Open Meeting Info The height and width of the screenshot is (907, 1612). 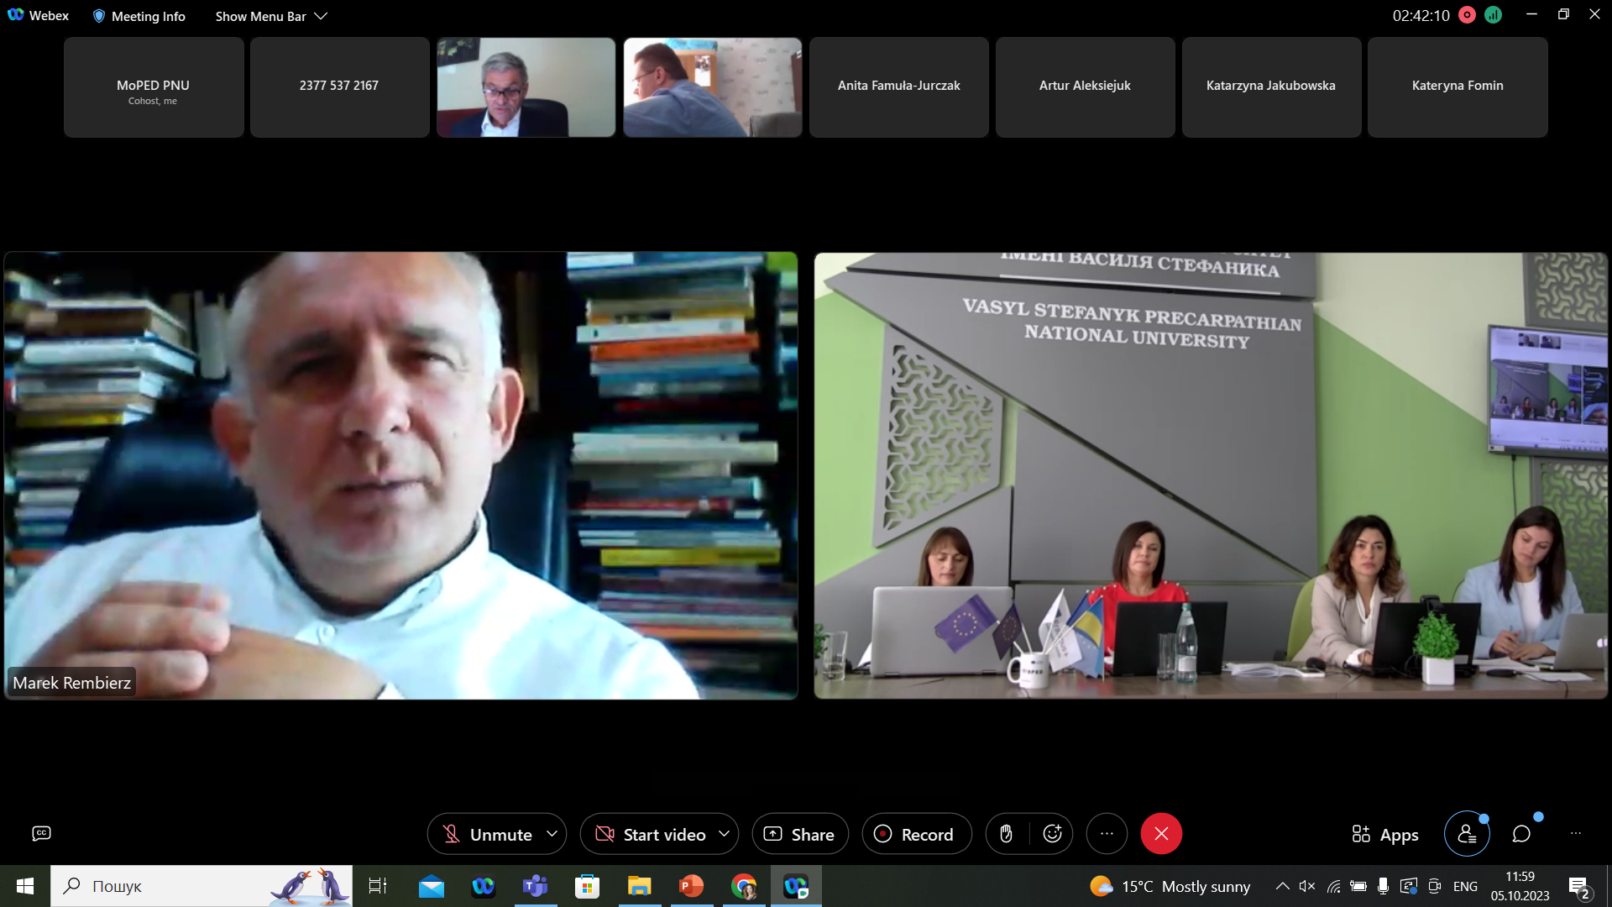139,16
